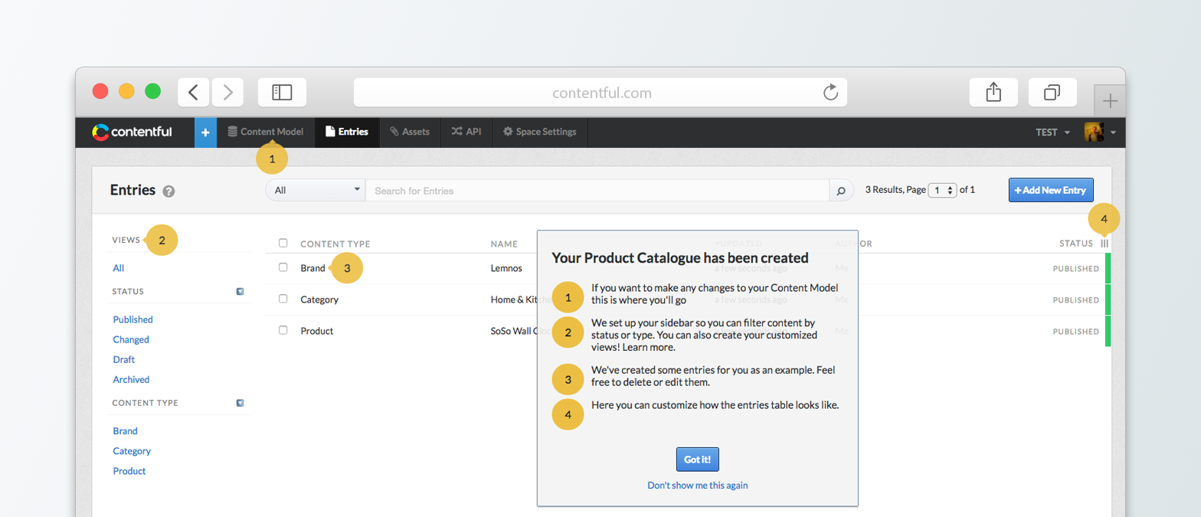Image resolution: width=1201 pixels, height=517 pixels.
Task: Check the Product entry checkbox
Action: [283, 330]
